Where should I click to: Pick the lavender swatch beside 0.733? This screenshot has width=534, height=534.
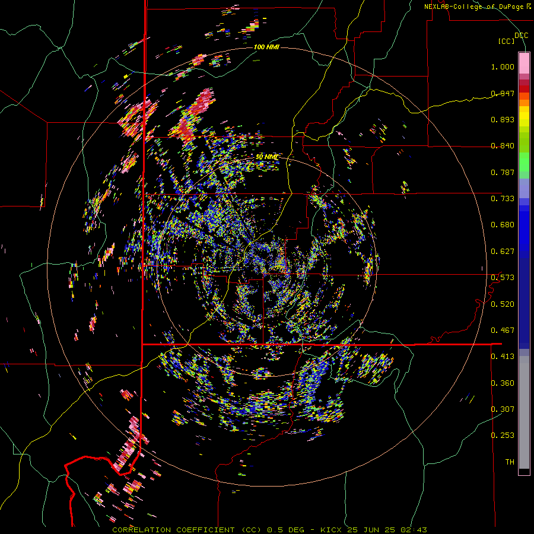coord(524,188)
